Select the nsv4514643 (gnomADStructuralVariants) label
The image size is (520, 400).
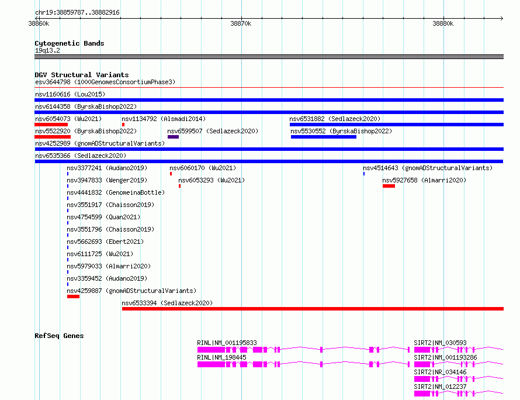[x=428, y=168]
